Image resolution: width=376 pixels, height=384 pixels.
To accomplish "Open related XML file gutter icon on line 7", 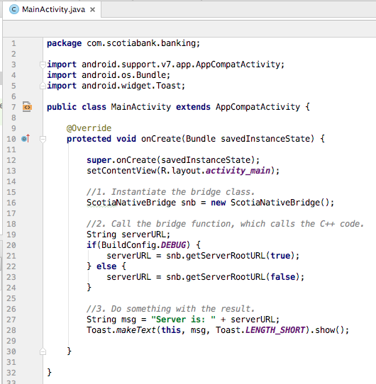I will pos(27,107).
